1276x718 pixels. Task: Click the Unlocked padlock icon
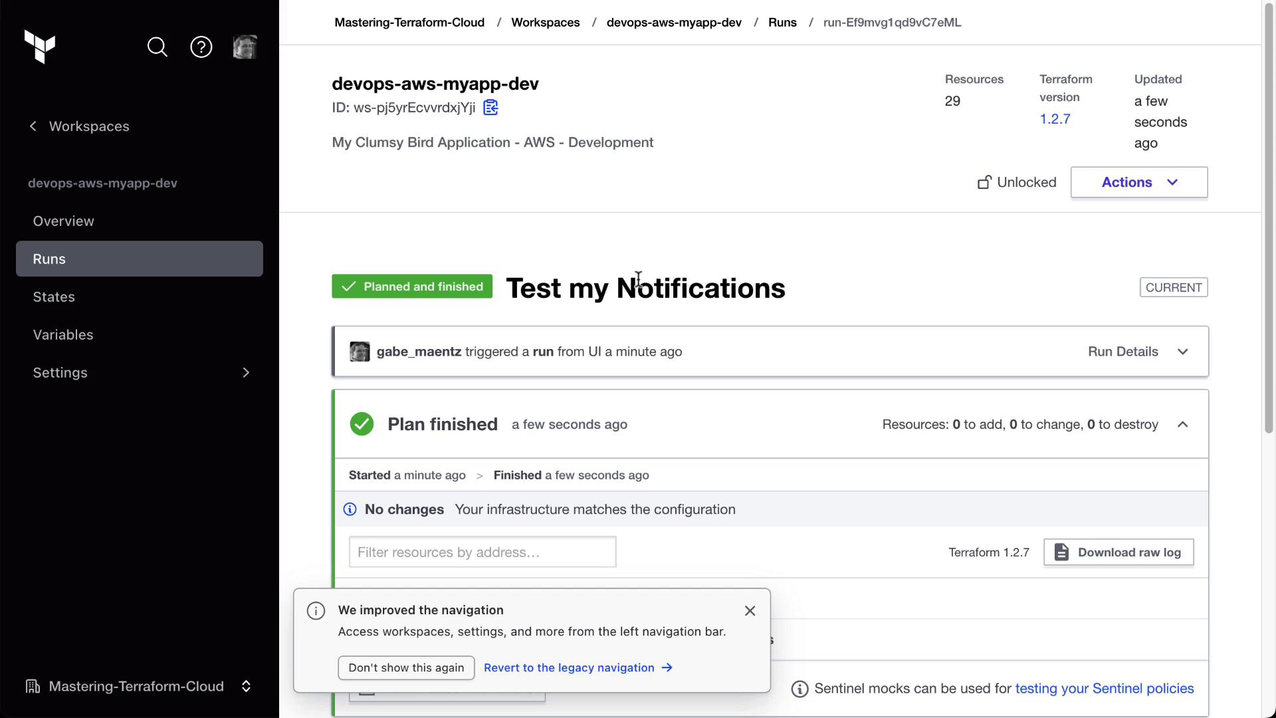coord(984,182)
